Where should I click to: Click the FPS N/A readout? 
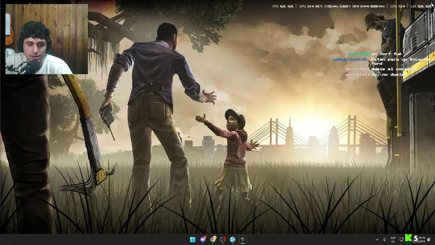(283, 6)
